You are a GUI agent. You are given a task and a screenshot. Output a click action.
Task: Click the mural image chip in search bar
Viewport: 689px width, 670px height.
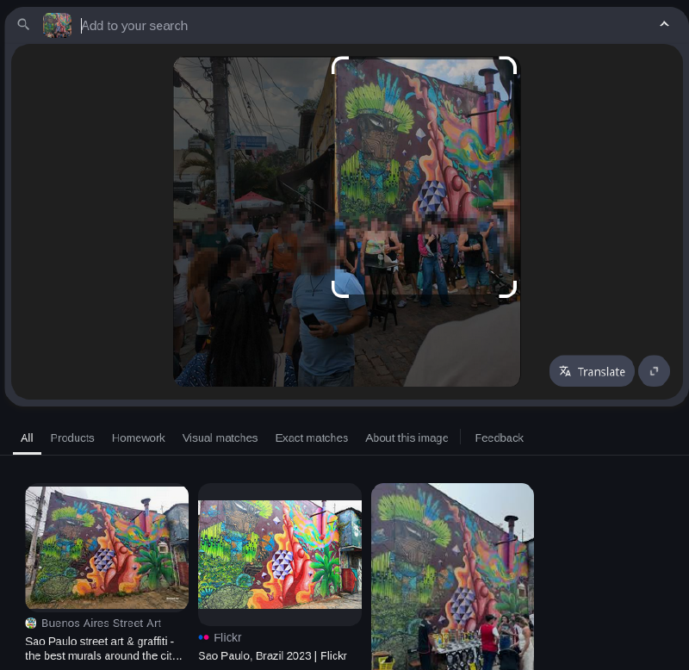click(x=58, y=25)
